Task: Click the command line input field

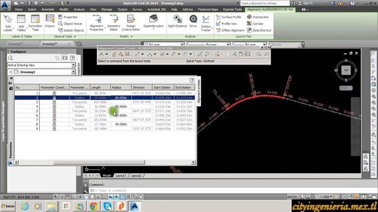Action: point(232,191)
